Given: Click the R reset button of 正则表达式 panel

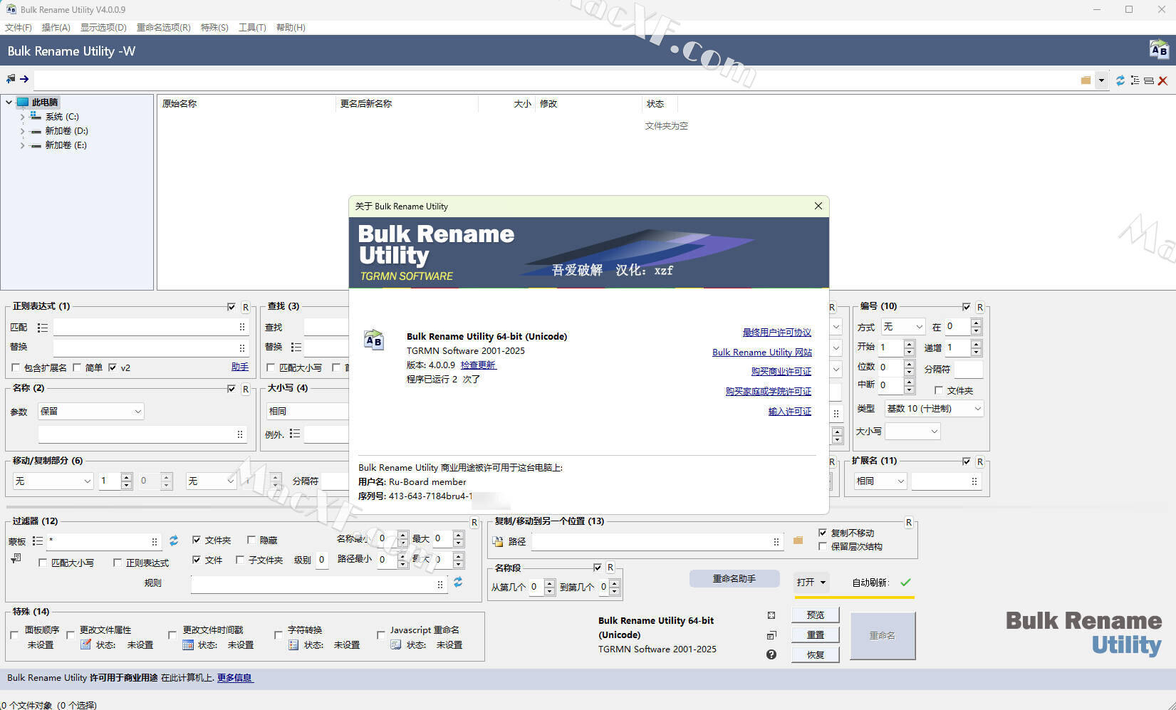Looking at the screenshot, I should [246, 308].
